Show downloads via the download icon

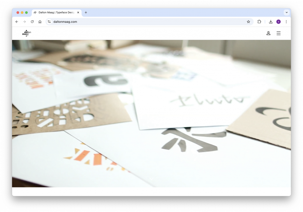[270, 22]
